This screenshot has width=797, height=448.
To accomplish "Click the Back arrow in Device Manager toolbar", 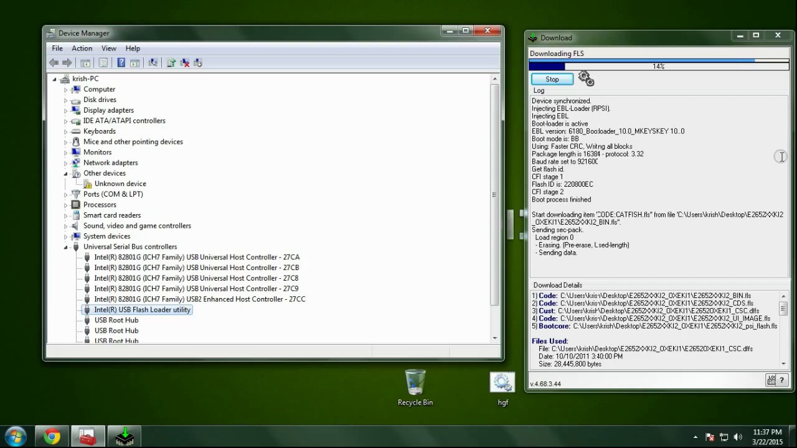I will 54,63.
